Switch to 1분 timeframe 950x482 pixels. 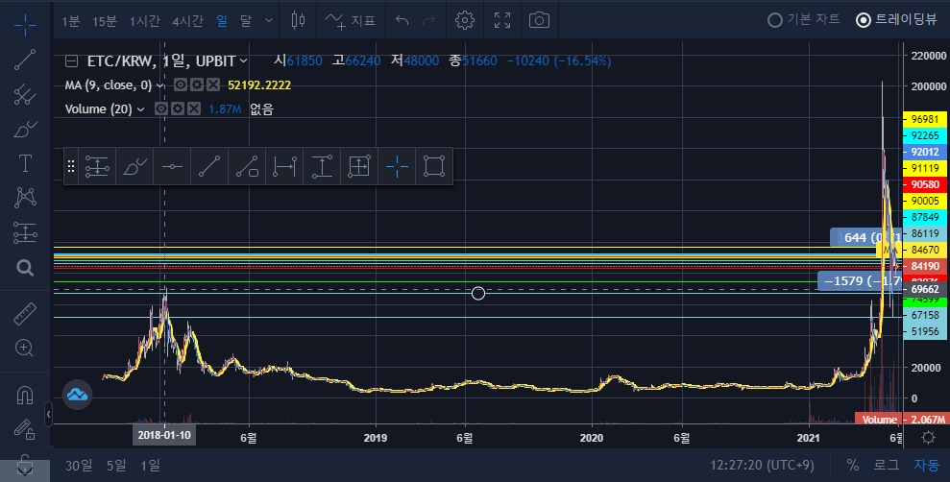(x=71, y=20)
